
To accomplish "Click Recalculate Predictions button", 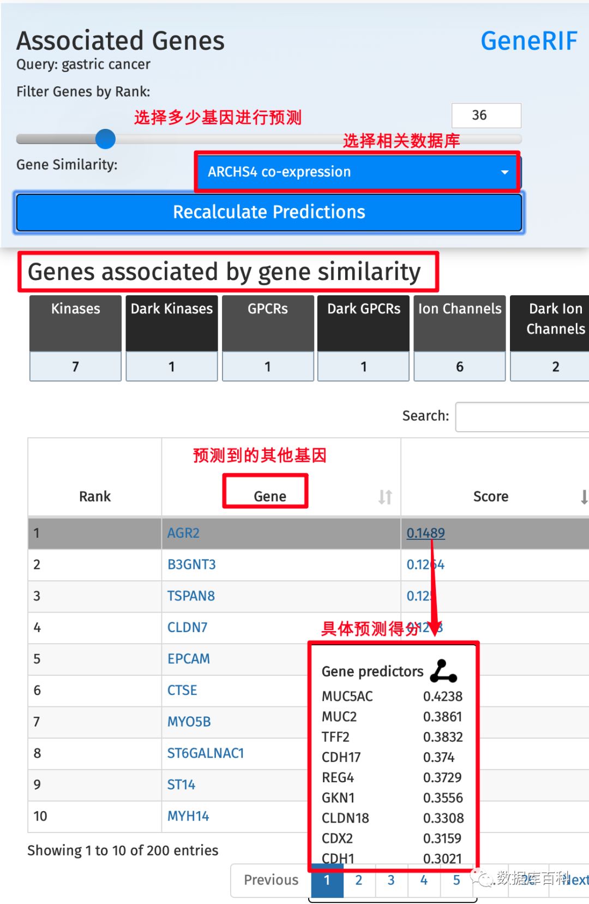I will [x=269, y=212].
